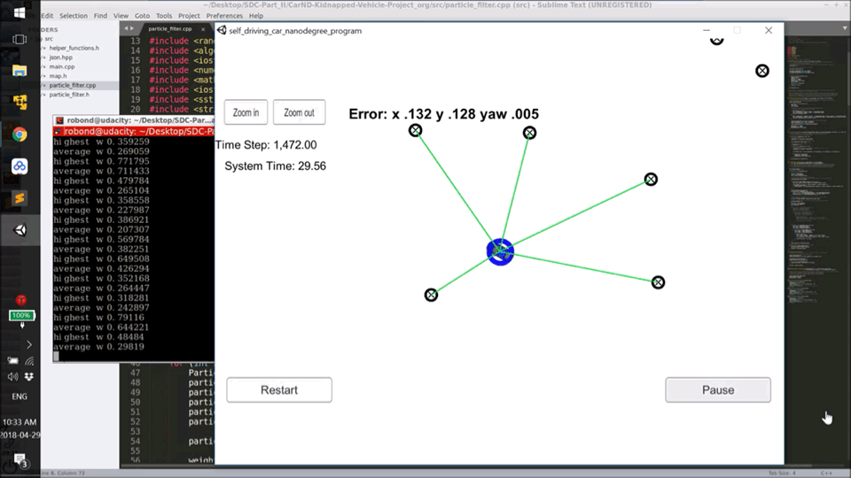
Task: Switch the ENG input language indicator
Action: click(20, 397)
